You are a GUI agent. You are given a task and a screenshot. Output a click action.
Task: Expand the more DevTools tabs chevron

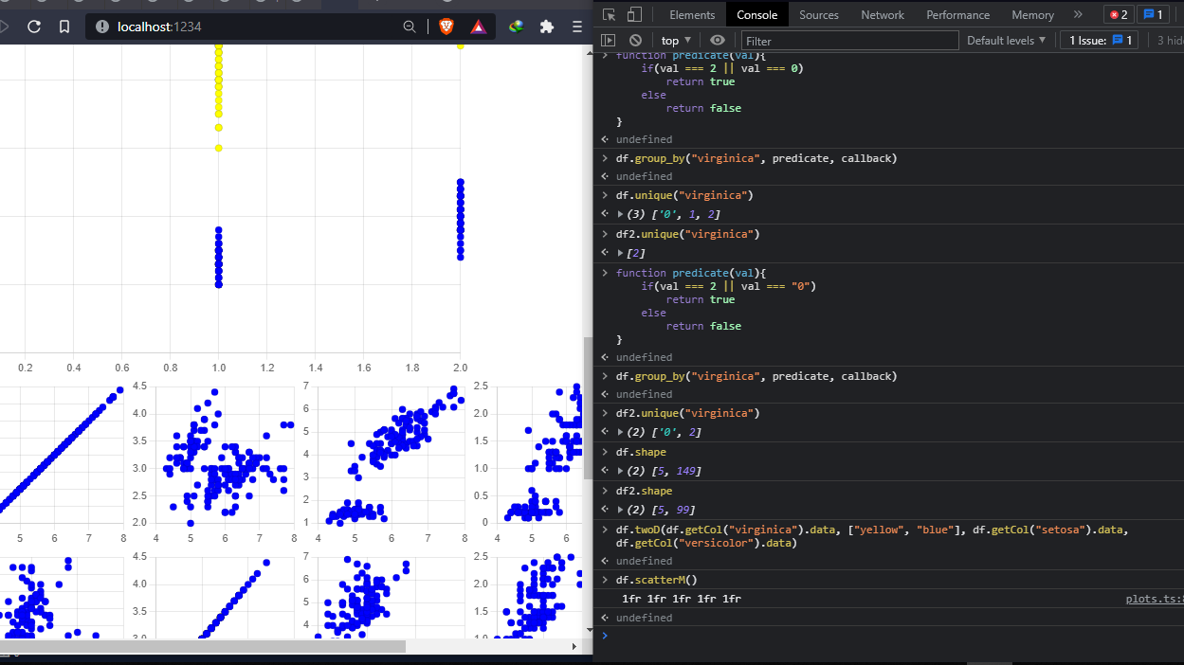(1078, 14)
